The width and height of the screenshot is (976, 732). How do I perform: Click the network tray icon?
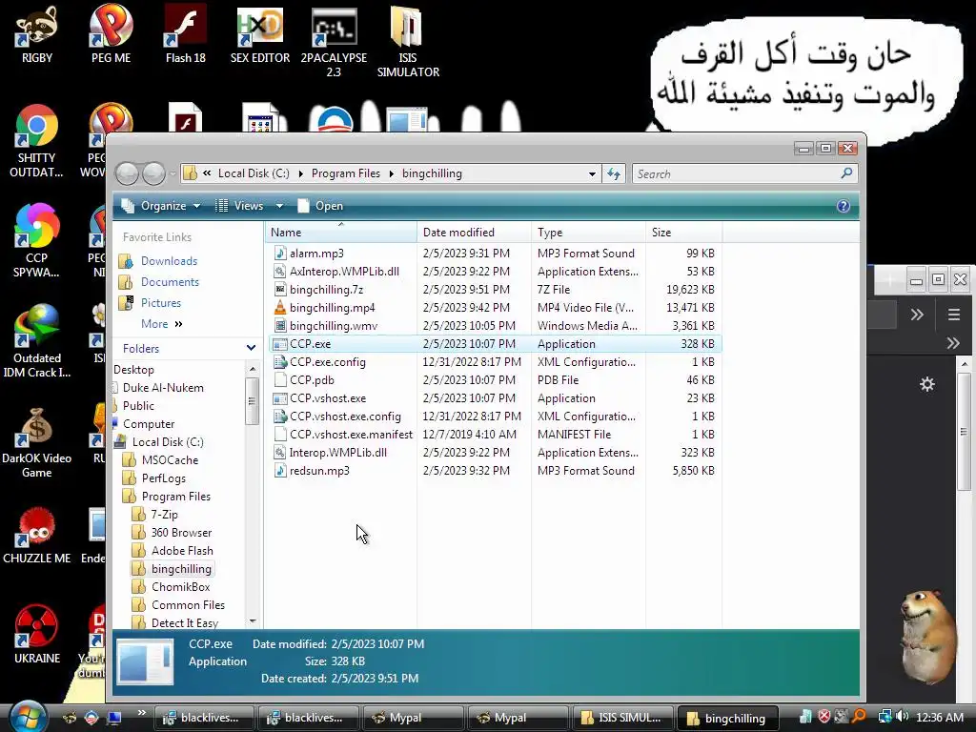pos(884,717)
